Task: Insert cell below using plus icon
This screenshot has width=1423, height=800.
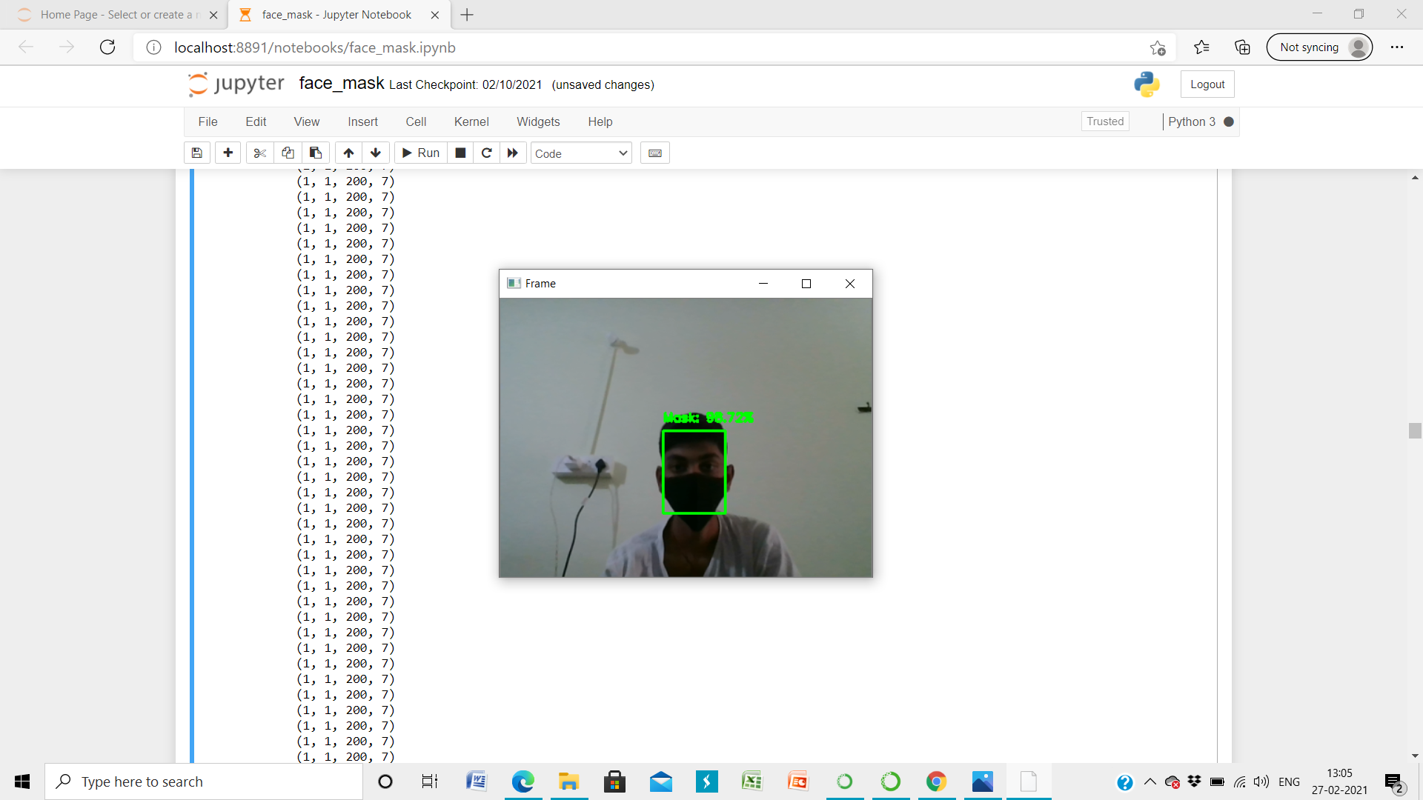Action: 228,153
